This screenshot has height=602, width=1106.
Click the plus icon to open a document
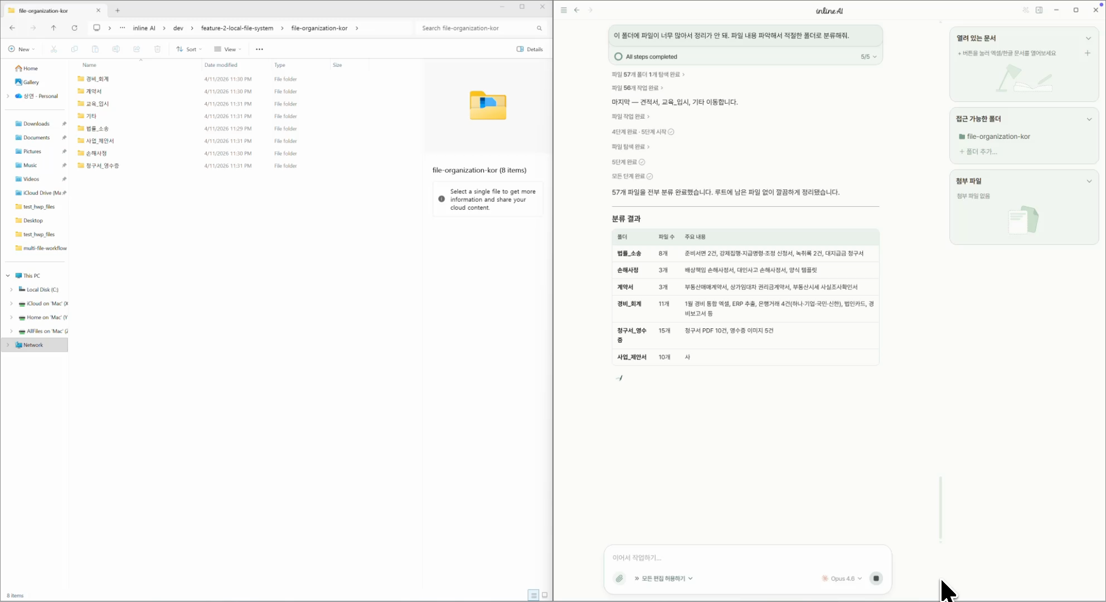pyautogui.click(x=1087, y=53)
